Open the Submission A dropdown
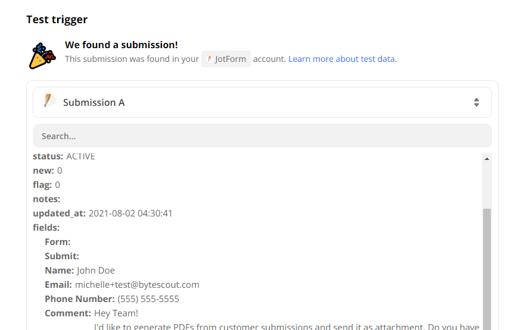The height and width of the screenshot is (330, 526). [262, 102]
